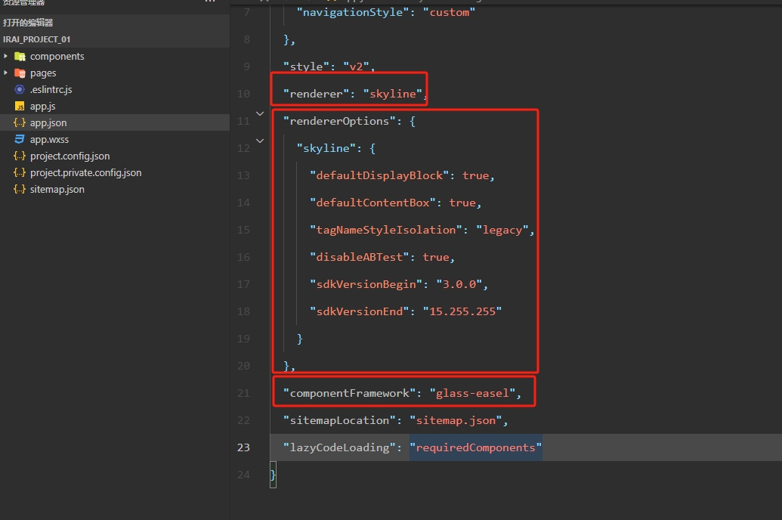This screenshot has height=520, width=782.
Task: Collapse the rendererOptions block on line 11
Action: 260,114
